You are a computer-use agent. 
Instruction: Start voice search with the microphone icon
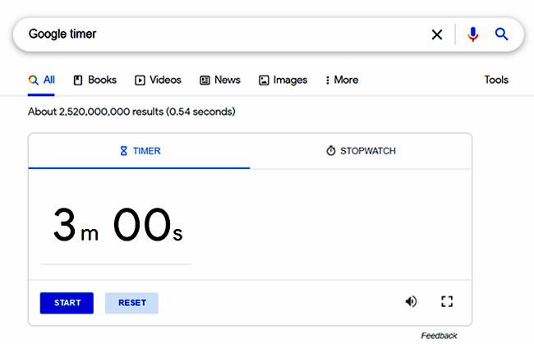[x=472, y=34]
